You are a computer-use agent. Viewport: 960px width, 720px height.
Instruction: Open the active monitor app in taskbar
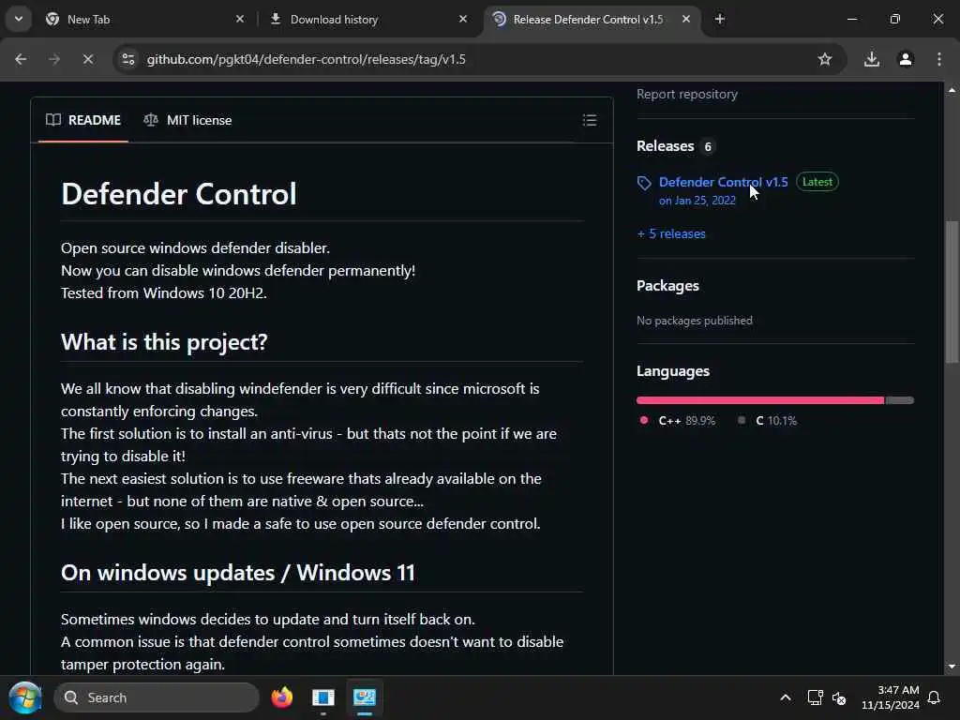point(365,697)
